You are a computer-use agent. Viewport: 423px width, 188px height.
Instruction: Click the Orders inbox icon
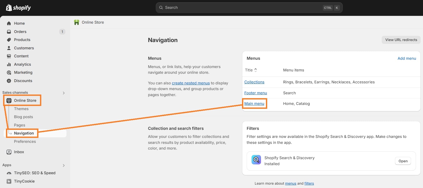coord(9,32)
